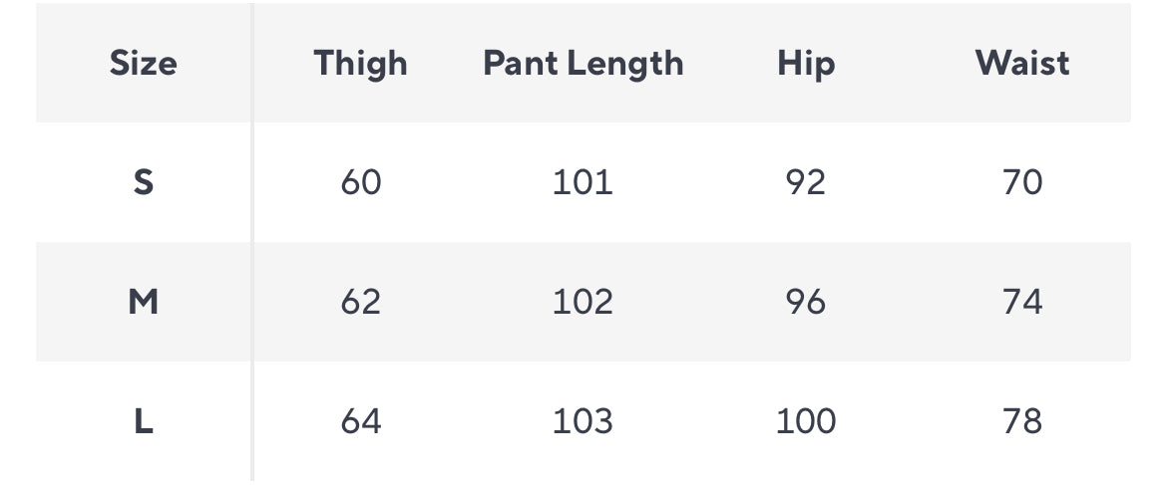Select pant length value 103
This screenshot has height=485, width=1167.
(583, 422)
